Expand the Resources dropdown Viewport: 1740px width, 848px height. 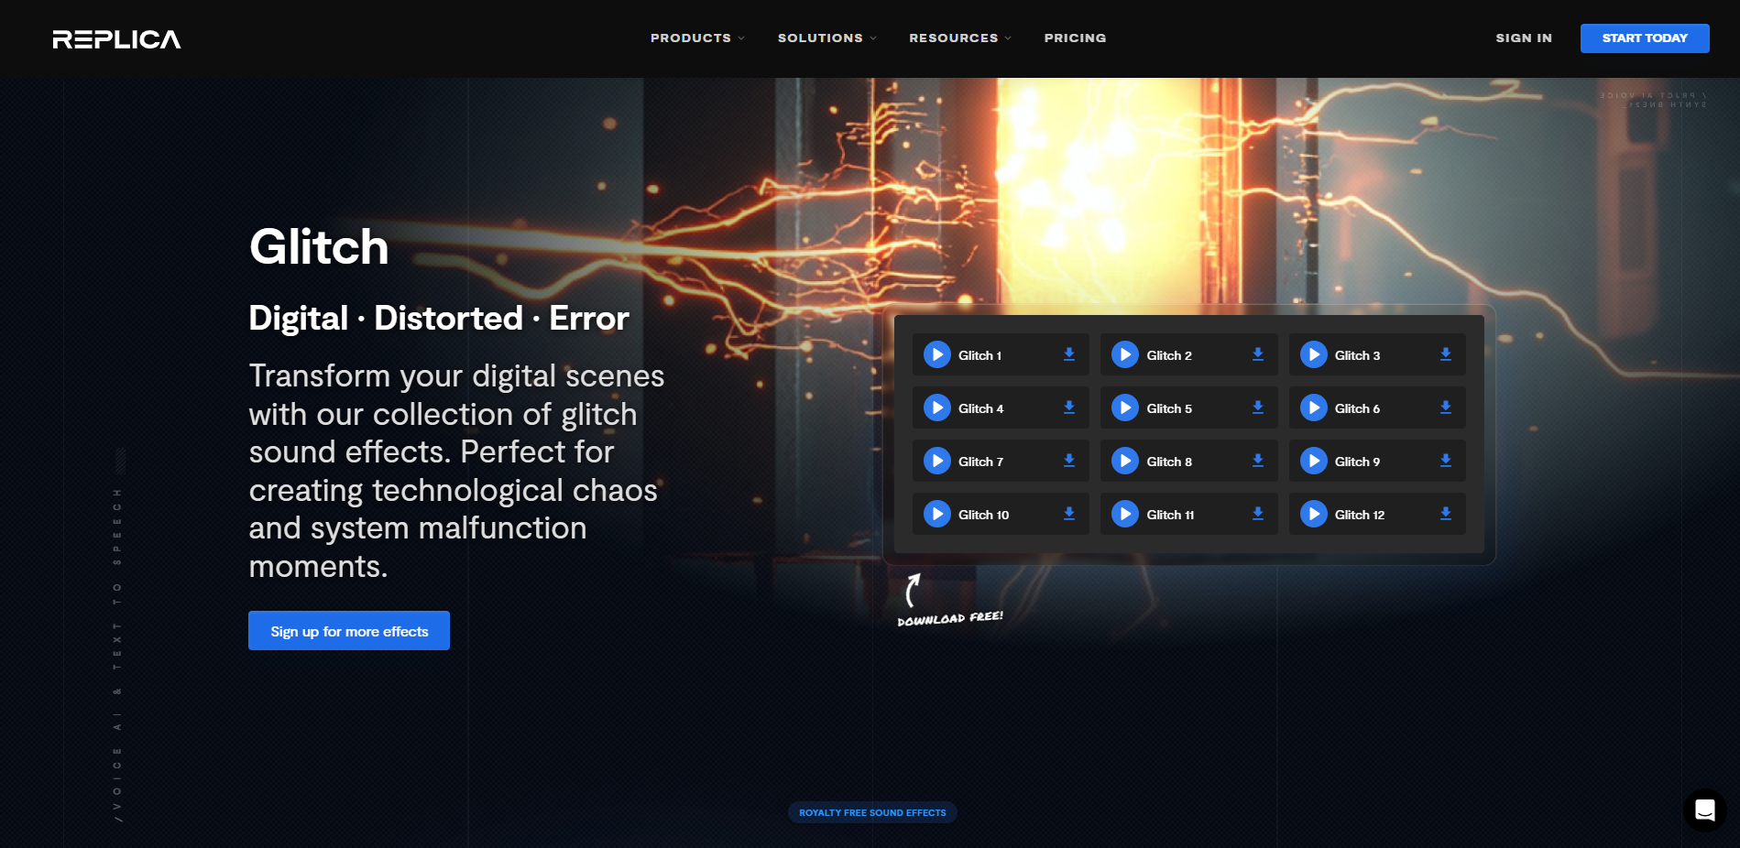[959, 38]
